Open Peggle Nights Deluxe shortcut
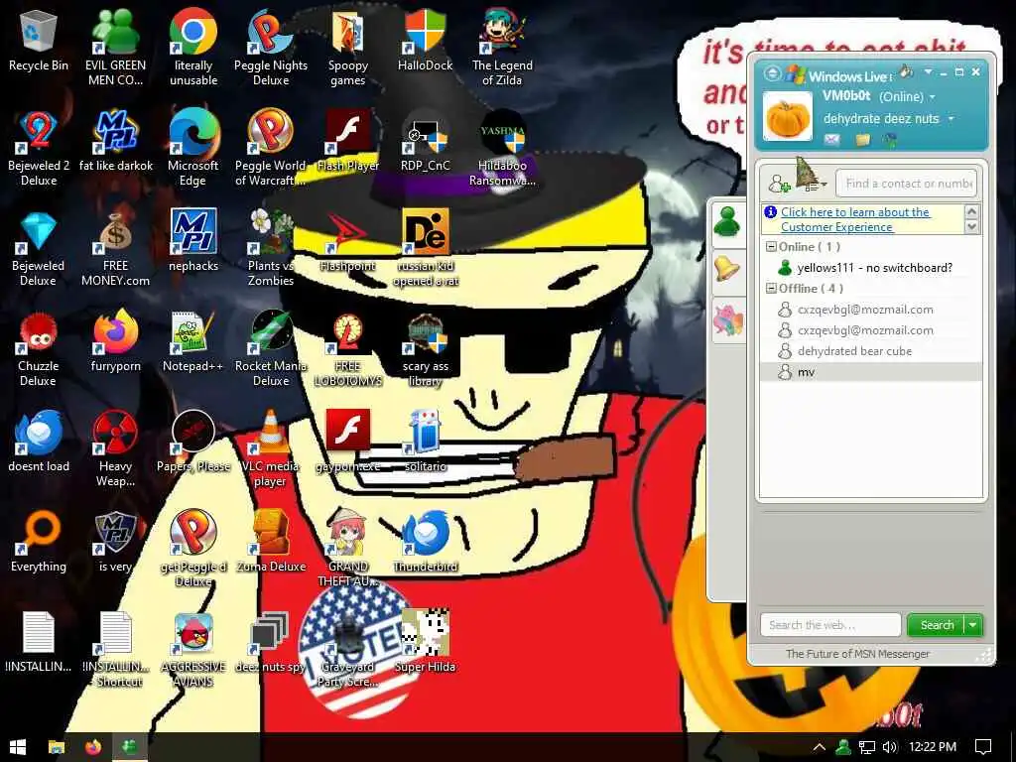 point(271,48)
